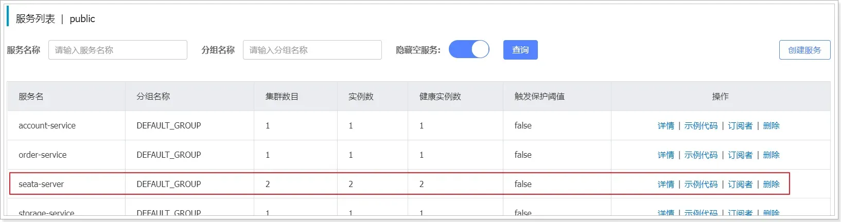Open 详情 for account-service
This screenshot has width=841, height=222.
tap(665, 126)
